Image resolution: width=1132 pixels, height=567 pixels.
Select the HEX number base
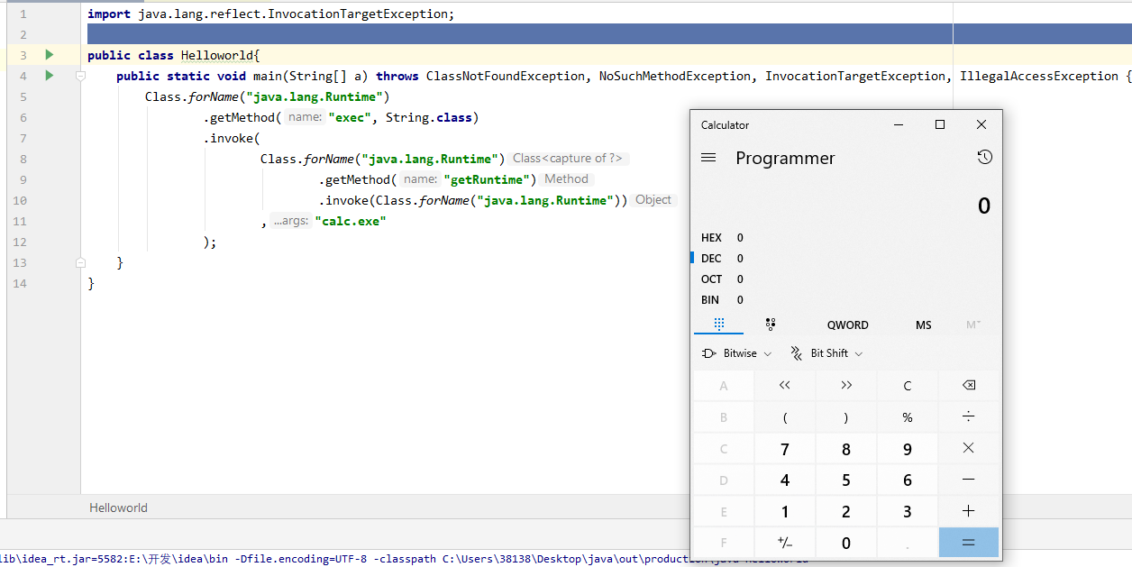(712, 238)
